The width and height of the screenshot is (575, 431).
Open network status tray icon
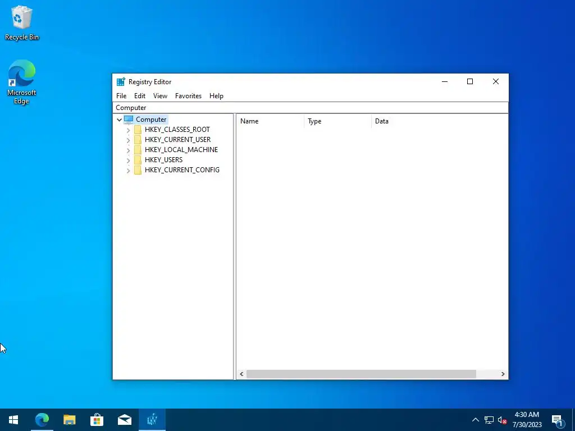point(489,420)
